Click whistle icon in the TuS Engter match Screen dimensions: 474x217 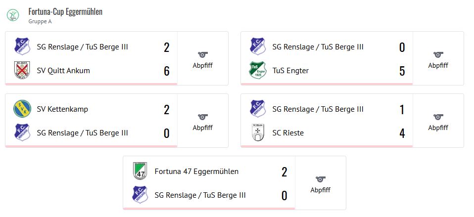[438, 54]
